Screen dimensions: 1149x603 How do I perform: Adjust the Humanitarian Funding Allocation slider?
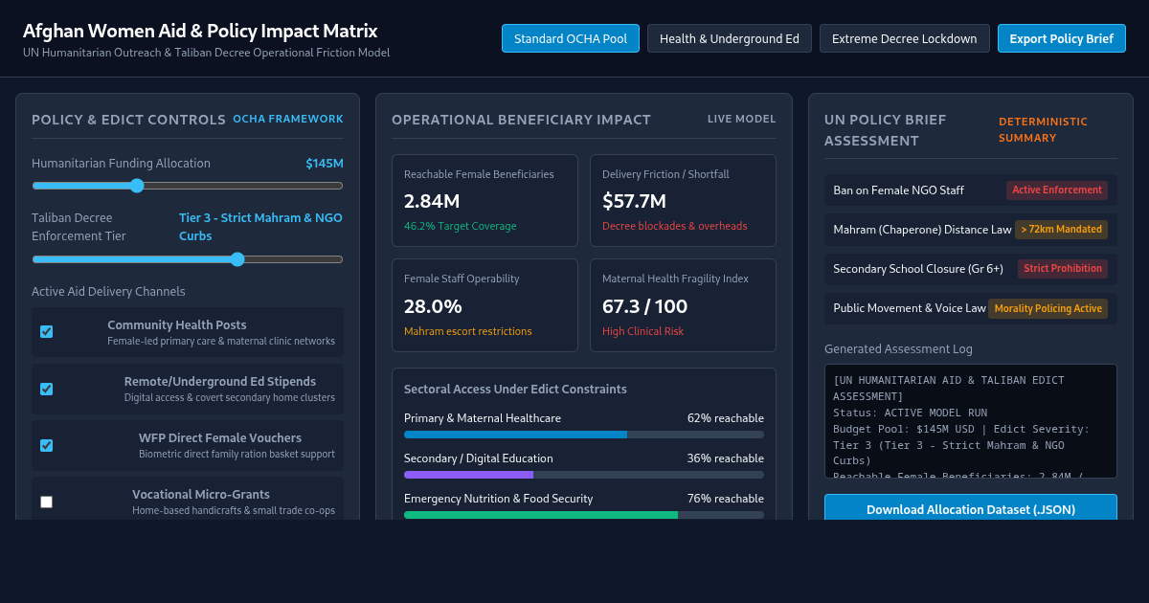(x=188, y=186)
